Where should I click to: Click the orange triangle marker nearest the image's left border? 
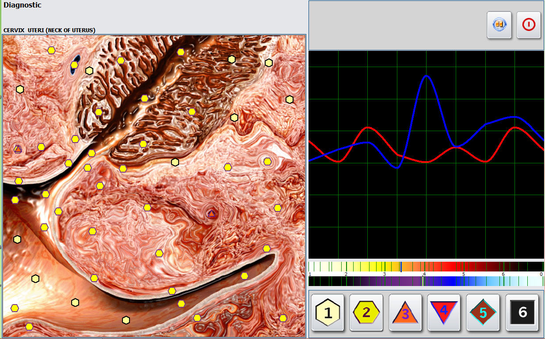[x=18, y=149]
